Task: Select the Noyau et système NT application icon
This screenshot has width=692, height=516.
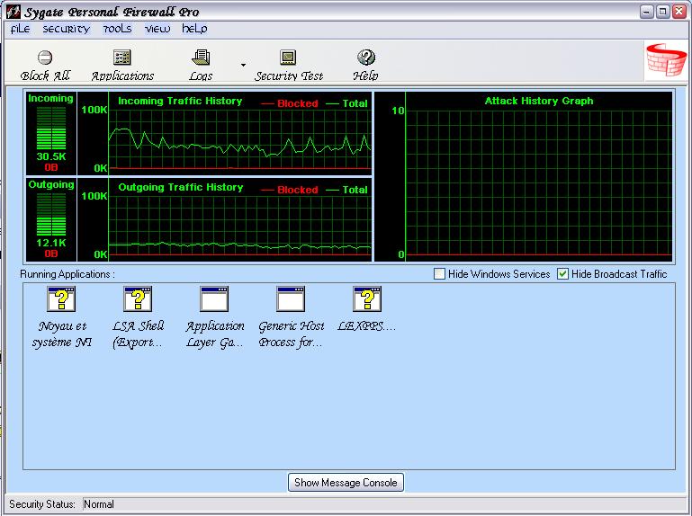Action: click(x=61, y=299)
